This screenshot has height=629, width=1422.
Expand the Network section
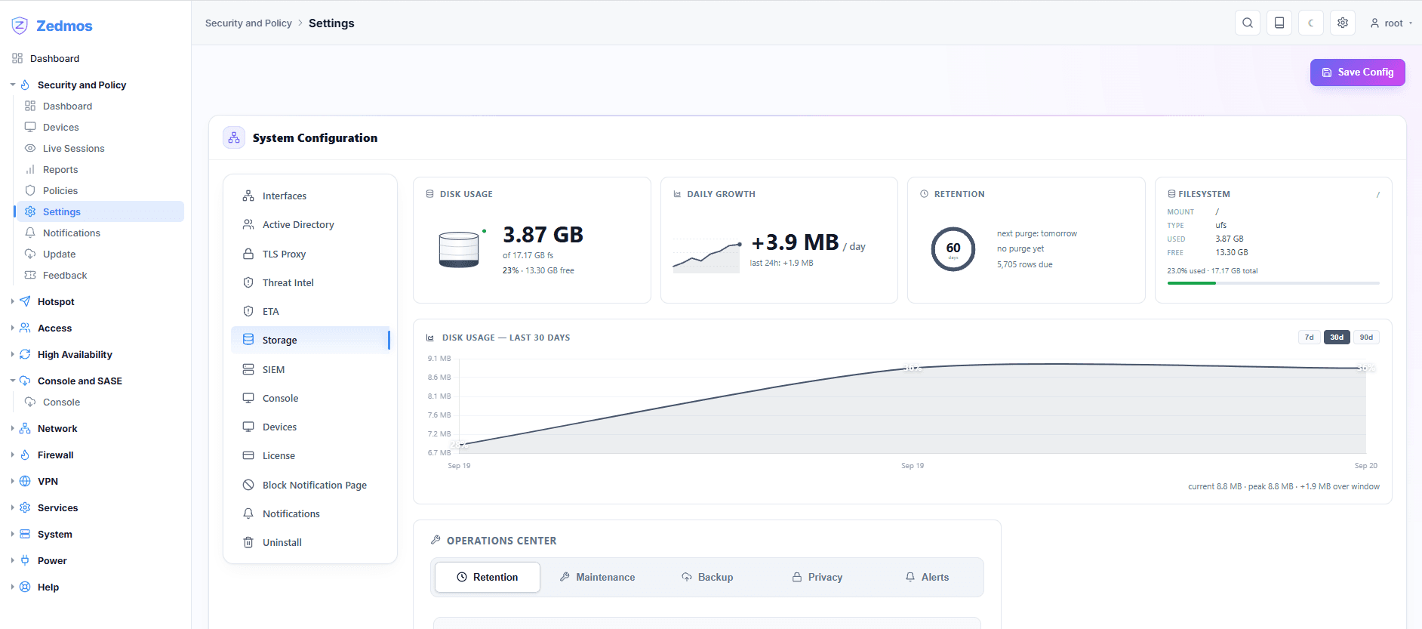[12, 428]
